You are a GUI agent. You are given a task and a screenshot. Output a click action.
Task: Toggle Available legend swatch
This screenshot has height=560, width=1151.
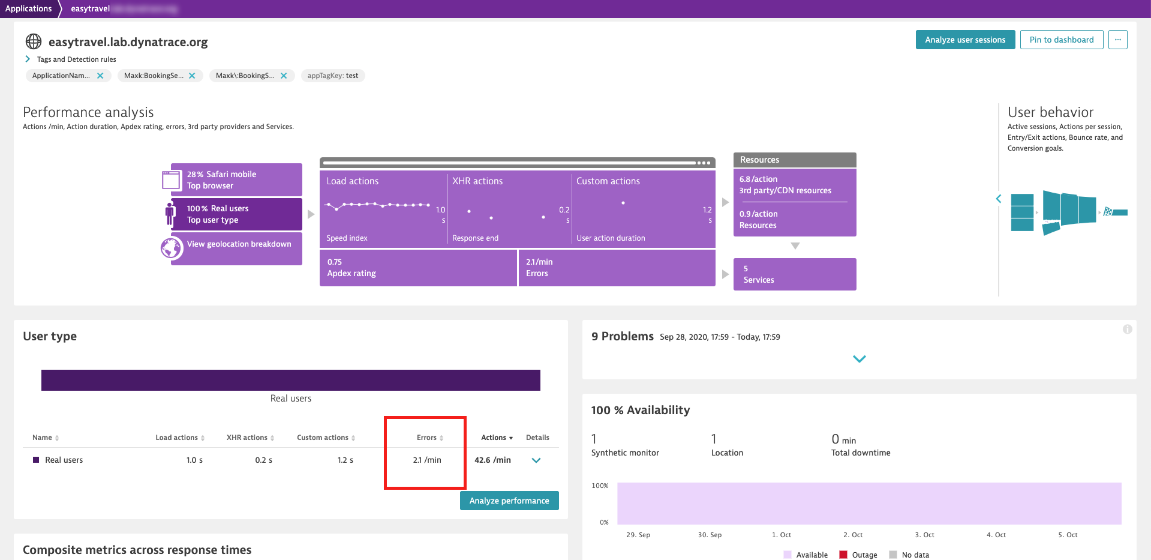[788, 555]
